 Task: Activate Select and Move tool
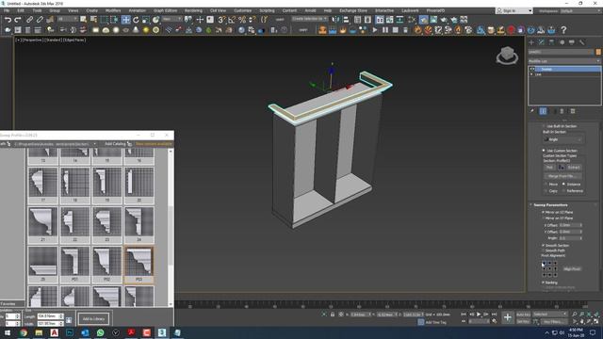pyautogui.click(x=125, y=20)
